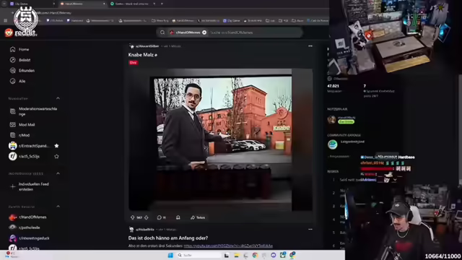The image size is (462, 260).
Task: Open the browser tab list menu
Action: tap(4, 4)
